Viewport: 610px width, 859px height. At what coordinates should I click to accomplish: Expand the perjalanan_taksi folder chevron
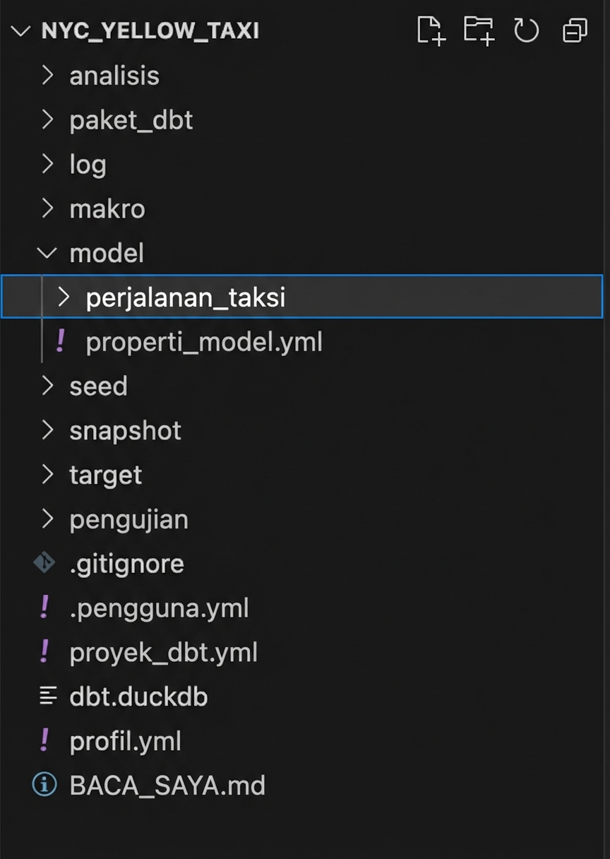[x=64, y=297]
